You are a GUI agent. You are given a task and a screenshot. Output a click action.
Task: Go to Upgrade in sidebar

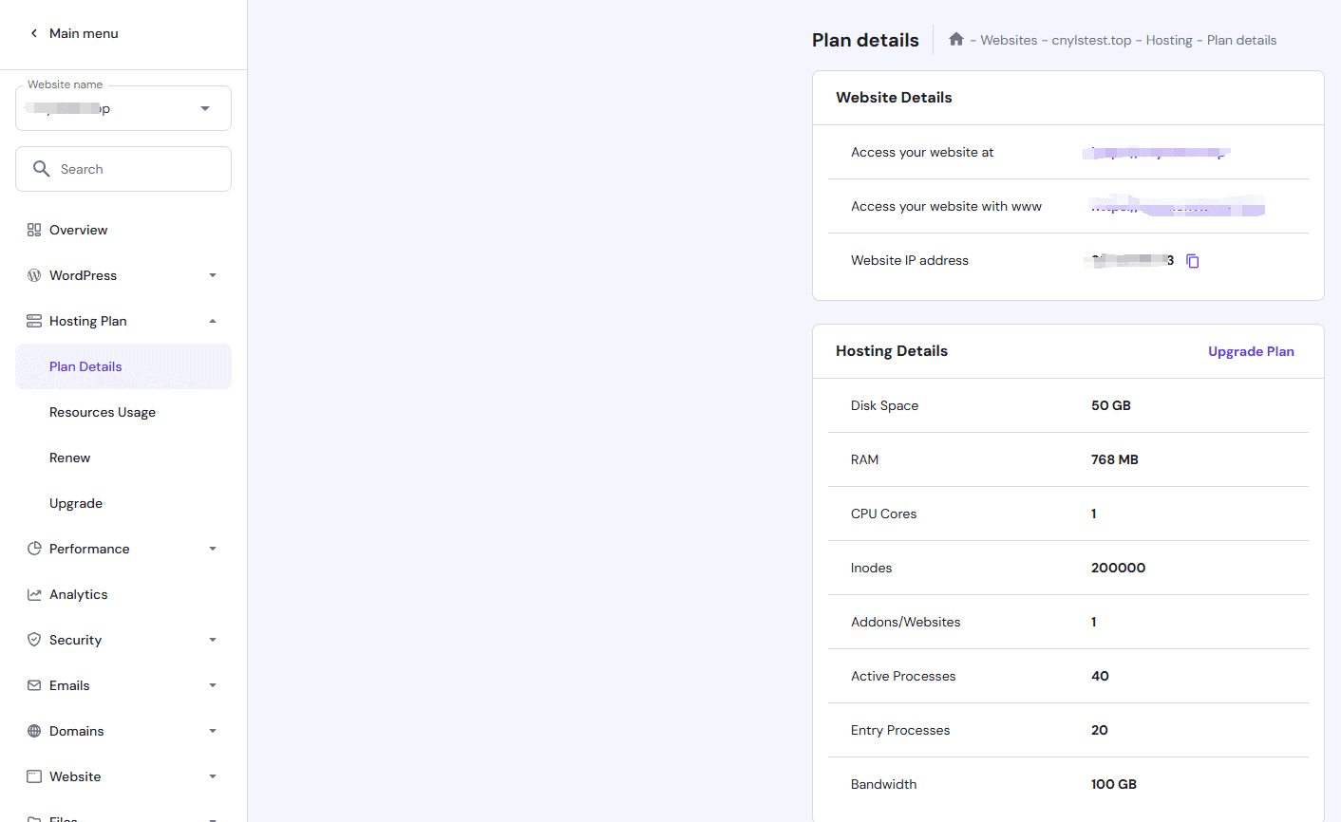[76, 503]
